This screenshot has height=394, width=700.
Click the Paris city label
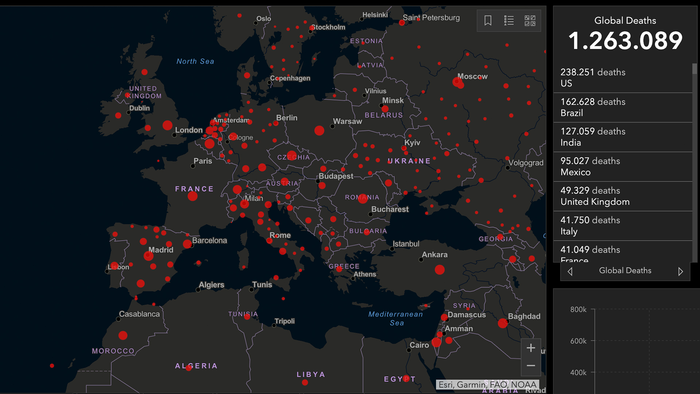click(x=203, y=161)
